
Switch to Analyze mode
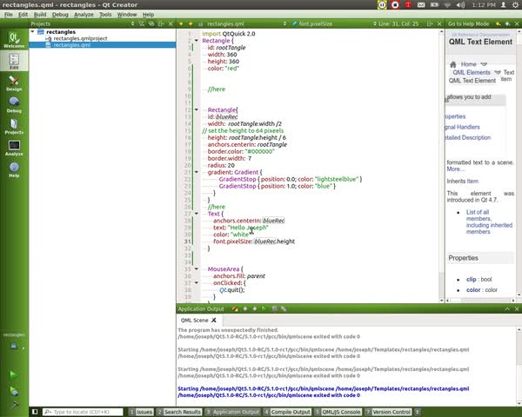[x=14, y=148]
